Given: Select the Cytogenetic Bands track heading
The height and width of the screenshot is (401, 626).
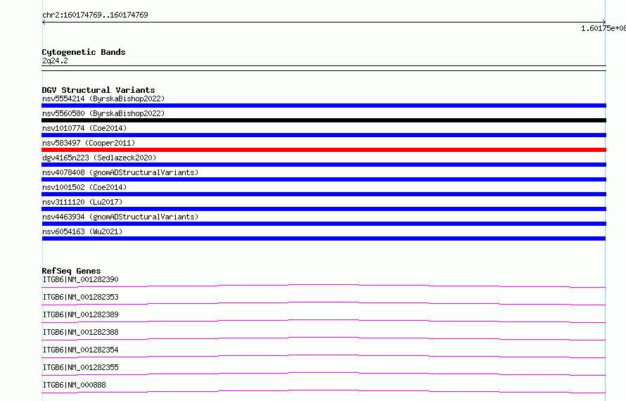Looking at the screenshot, I should pos(84,52).
